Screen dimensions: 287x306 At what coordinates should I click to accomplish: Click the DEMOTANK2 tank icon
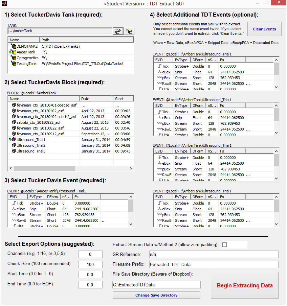(14, 46)
